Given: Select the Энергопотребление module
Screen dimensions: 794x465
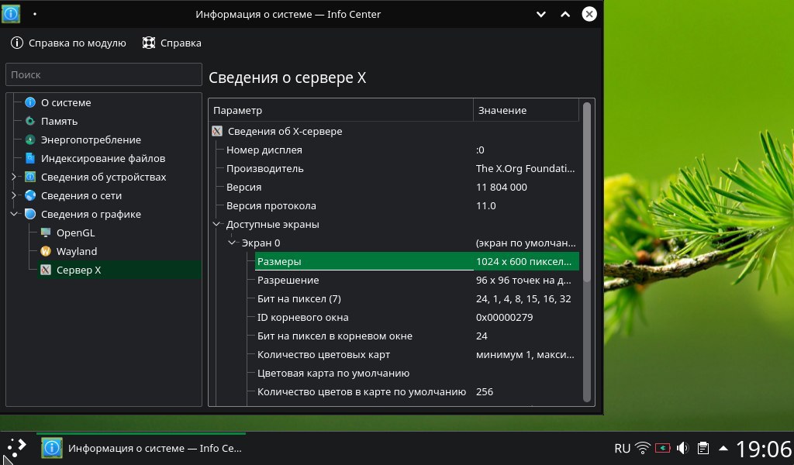Looking at the screenshot, I should [91, 139].
